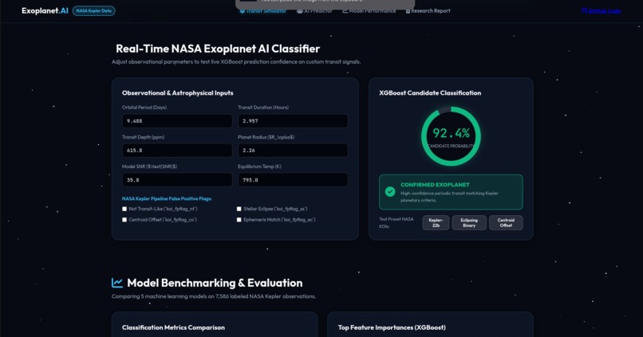Click the Model Performance chart icon
The image size is (643, 337).
click(x=345, y=11)
